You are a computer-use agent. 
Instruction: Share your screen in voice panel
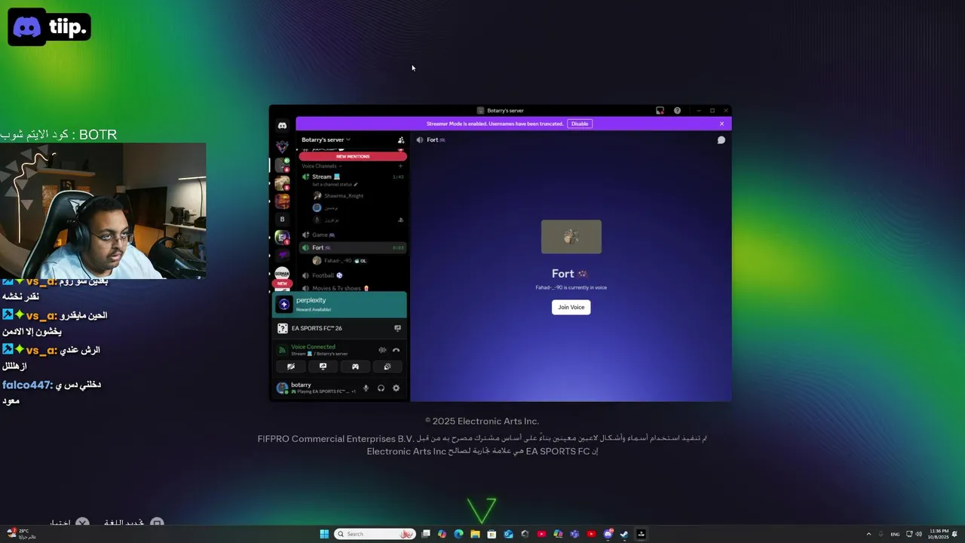323,367
